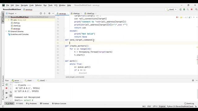This screenshot has height=111, width=198.
Task: Pin the Run tab
Action: 6,97
